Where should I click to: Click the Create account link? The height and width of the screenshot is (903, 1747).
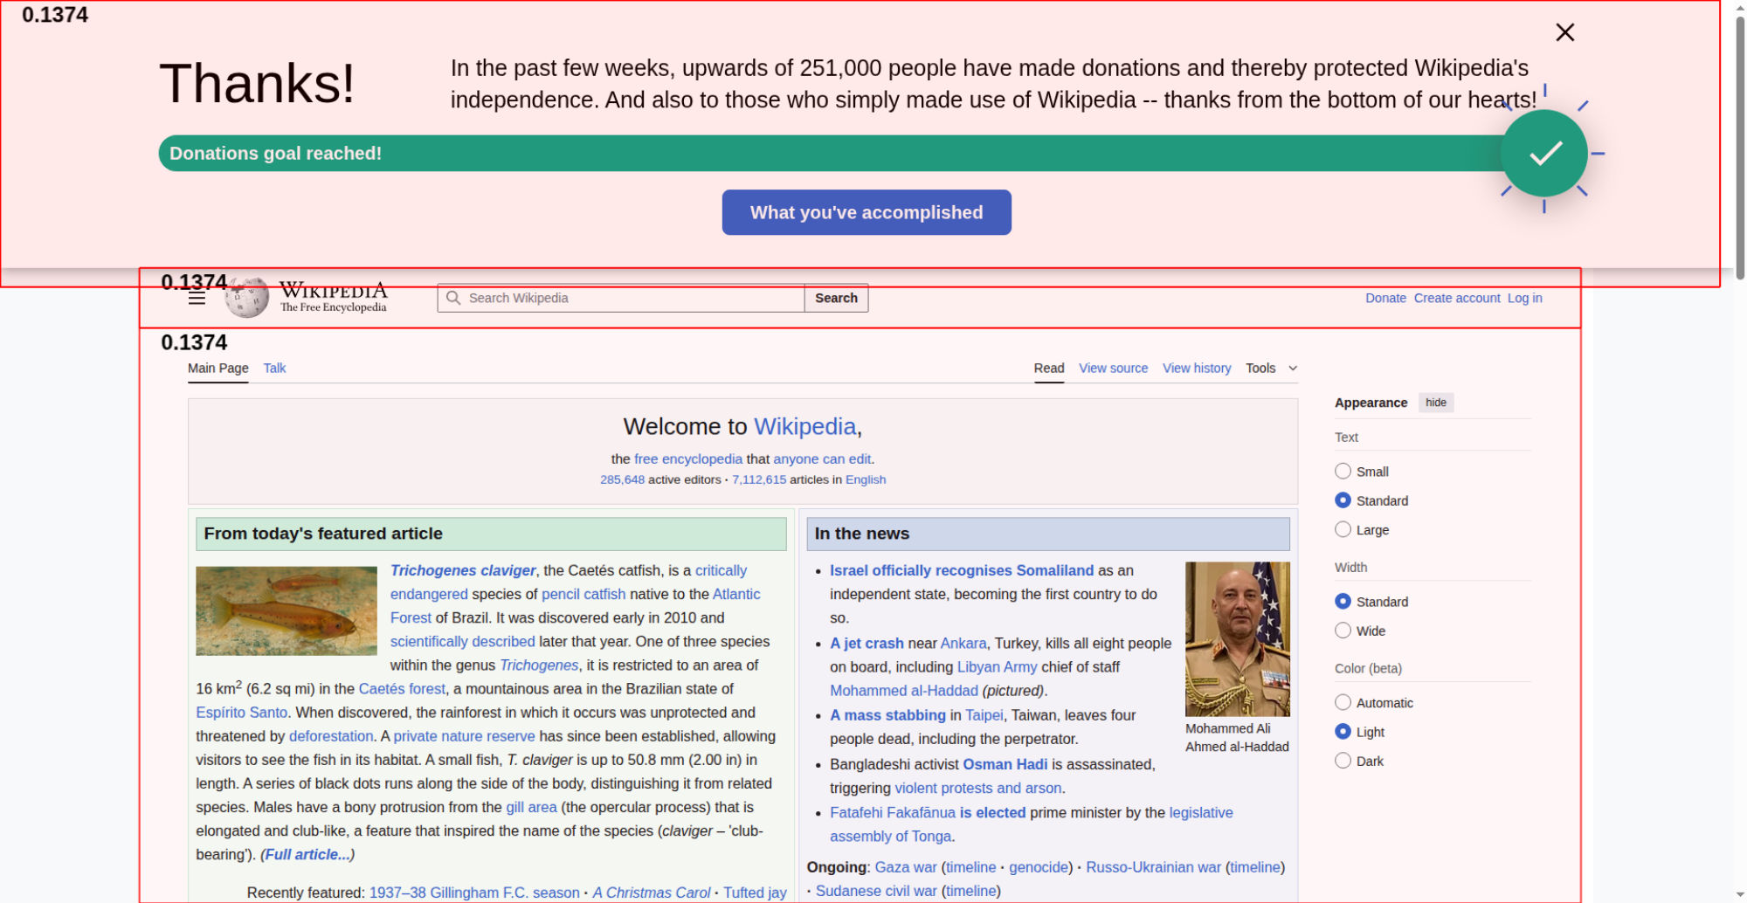pos(1456,298)
